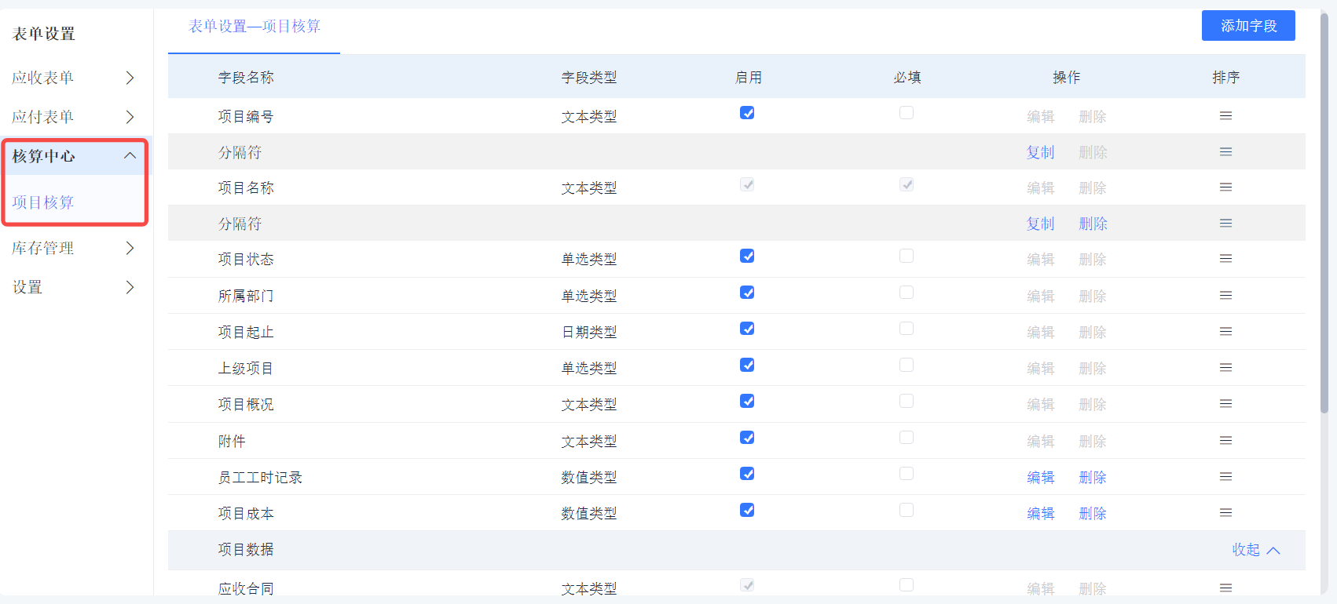The height and width of the screenshot is (604, 1337).
Task: Click the 添加字段 button
Action: (x=1248, y=26)
